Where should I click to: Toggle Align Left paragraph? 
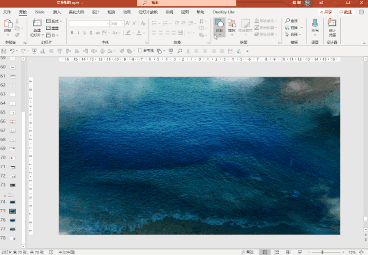coord(154,33)
